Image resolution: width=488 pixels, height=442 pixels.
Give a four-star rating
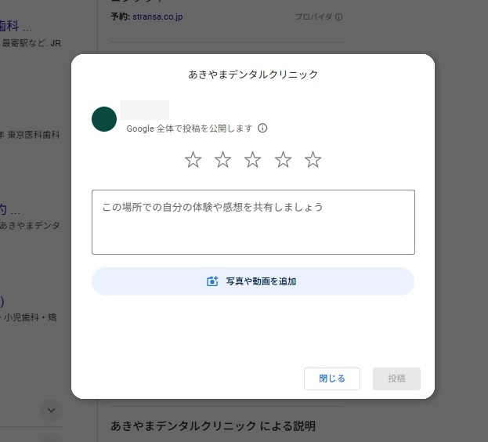pos(283,160)
